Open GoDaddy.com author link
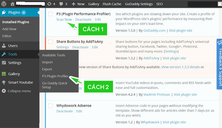 point(154,31)
